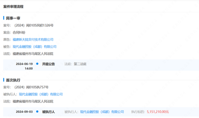Viewport: 199px width, 118px height.
Task: Click the red 5,151,210.00元 execution amount
Action: [158, 112]
